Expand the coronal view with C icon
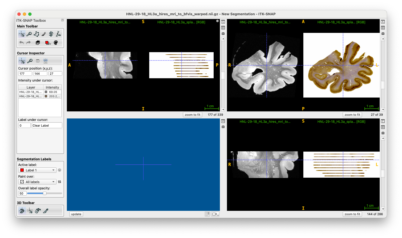Screen dimensions: 402x238 (x=383, y=121)
